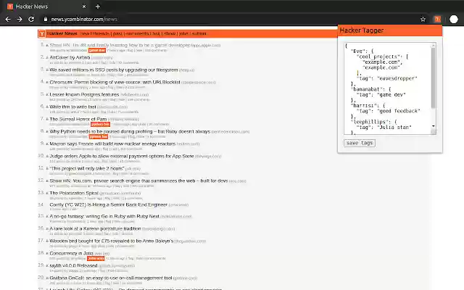Upvote the Macron nuclear reactors story
The image size is (464, 290).
[47, 144]
